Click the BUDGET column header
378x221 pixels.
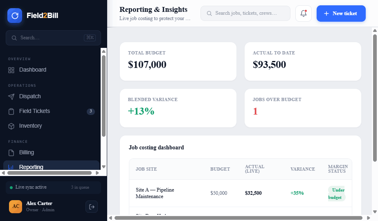click(220, 169)
